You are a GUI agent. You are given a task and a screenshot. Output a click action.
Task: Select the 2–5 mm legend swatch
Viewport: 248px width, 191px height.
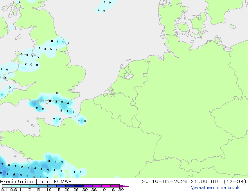pyautogui.click(x=34, y=186)
